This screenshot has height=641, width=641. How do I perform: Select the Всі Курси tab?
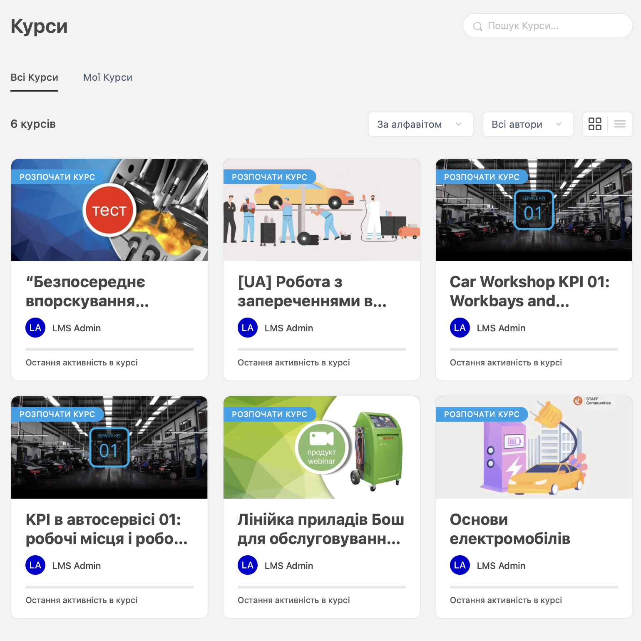35,77
